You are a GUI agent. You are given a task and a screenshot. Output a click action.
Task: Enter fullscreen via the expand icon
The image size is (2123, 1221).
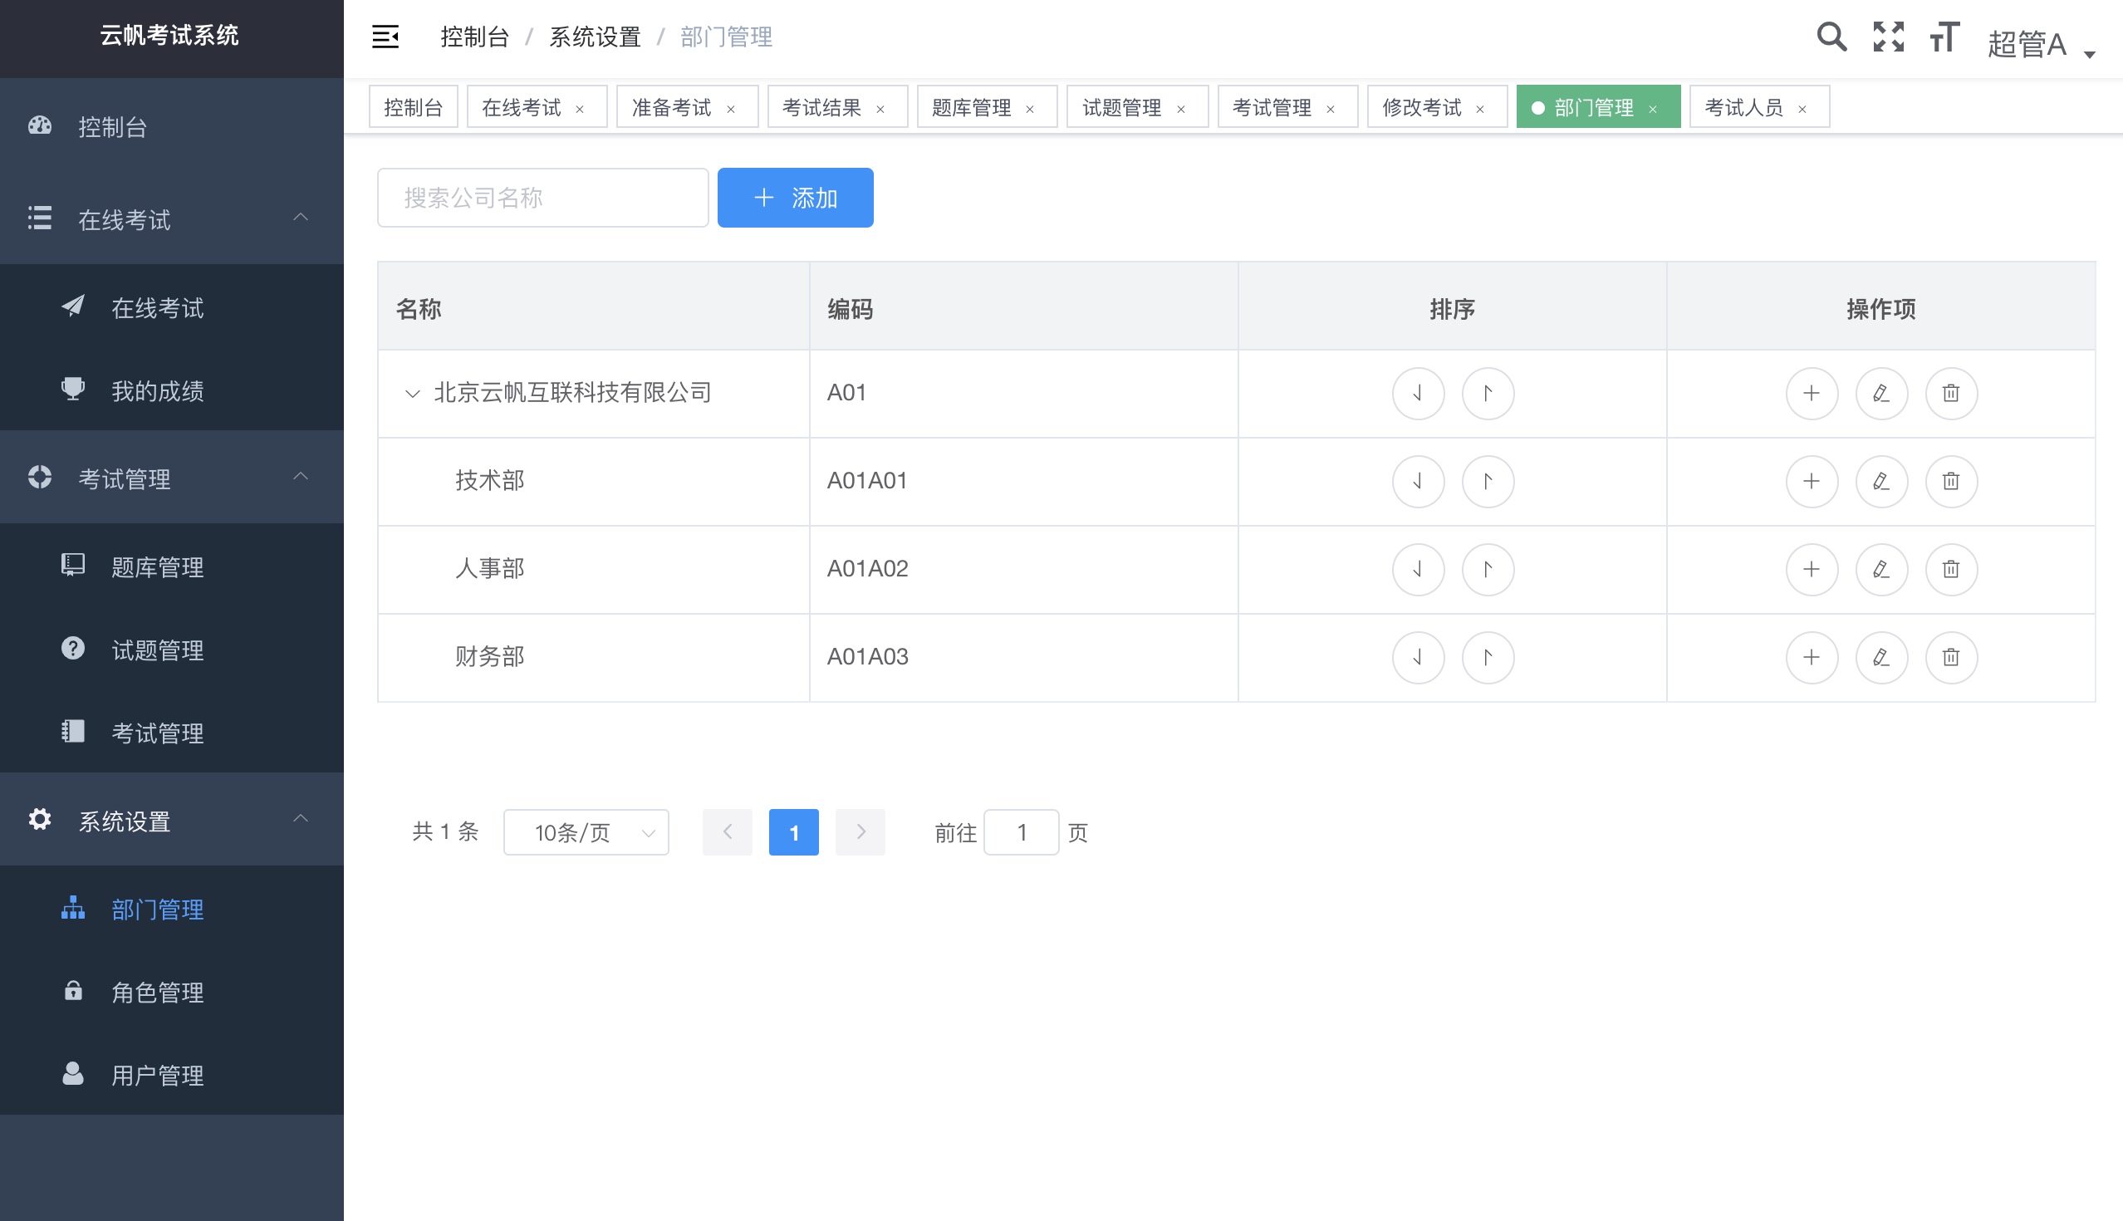pyautogui.click(x=1888, y=37)
